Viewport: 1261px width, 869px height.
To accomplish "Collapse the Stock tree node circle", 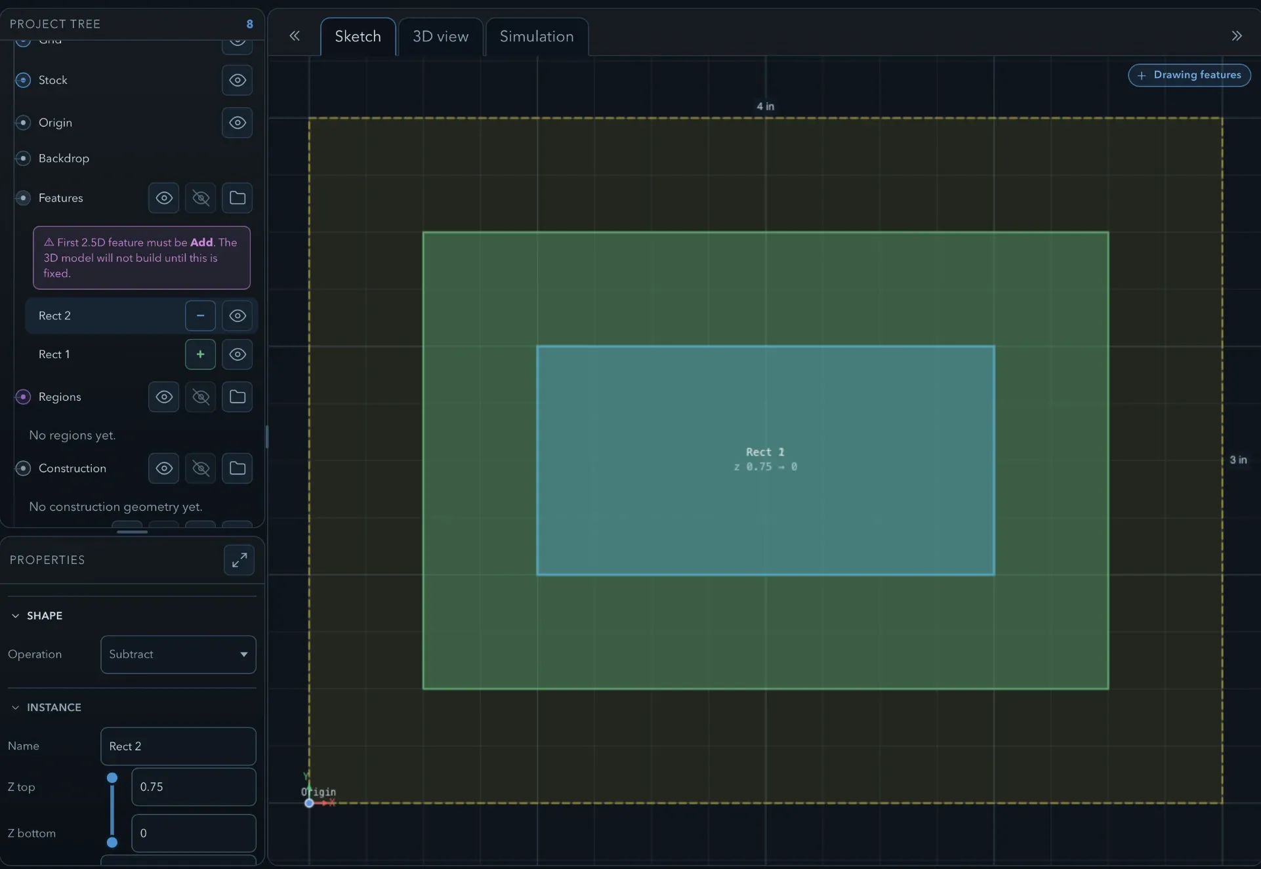I will point(23,80).
